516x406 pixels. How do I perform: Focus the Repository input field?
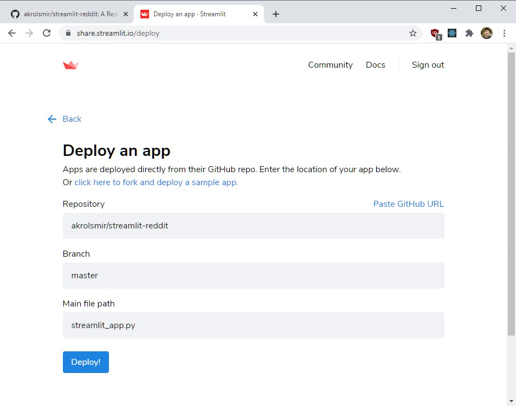254,226
